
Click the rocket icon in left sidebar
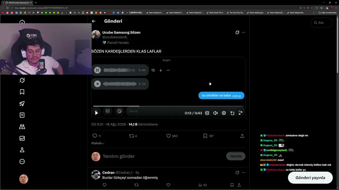[22, 103]
